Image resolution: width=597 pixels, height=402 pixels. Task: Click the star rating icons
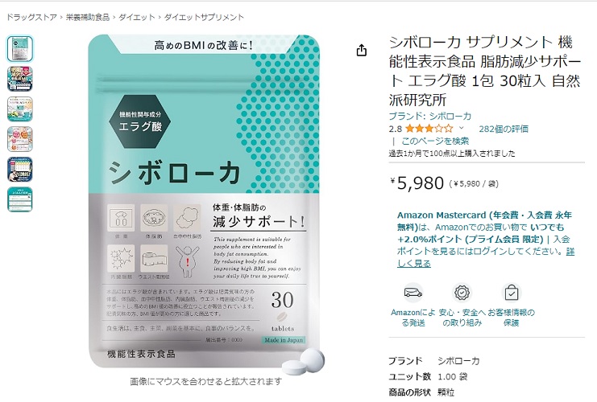tap(429, 129)
